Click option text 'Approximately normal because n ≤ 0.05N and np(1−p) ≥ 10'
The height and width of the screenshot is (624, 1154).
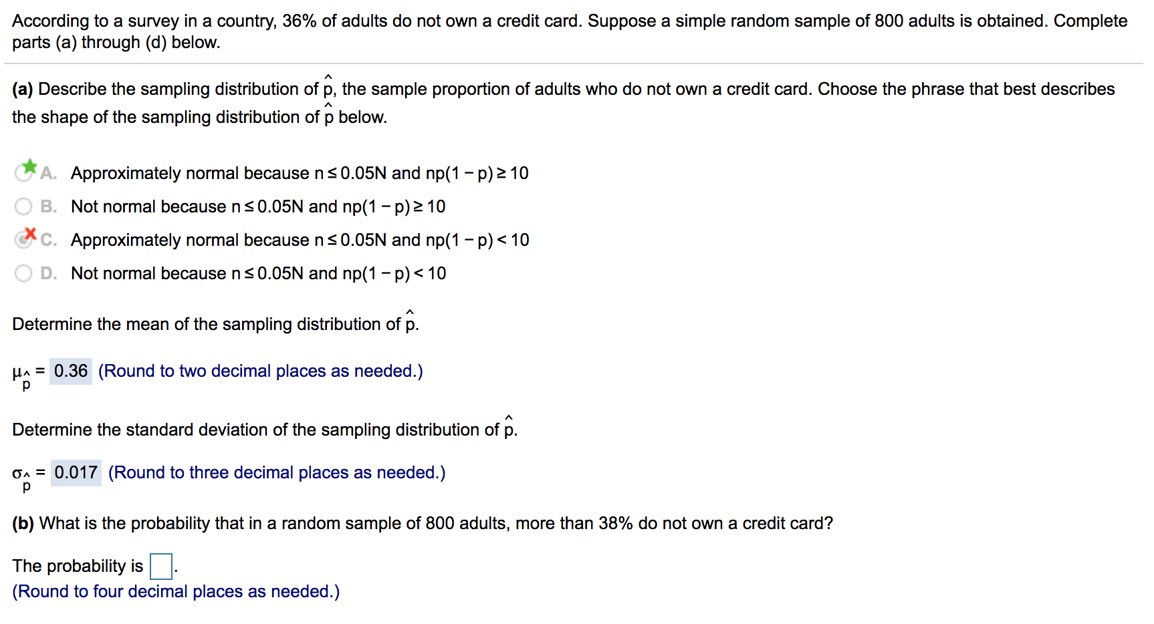[x=299, y=173]
